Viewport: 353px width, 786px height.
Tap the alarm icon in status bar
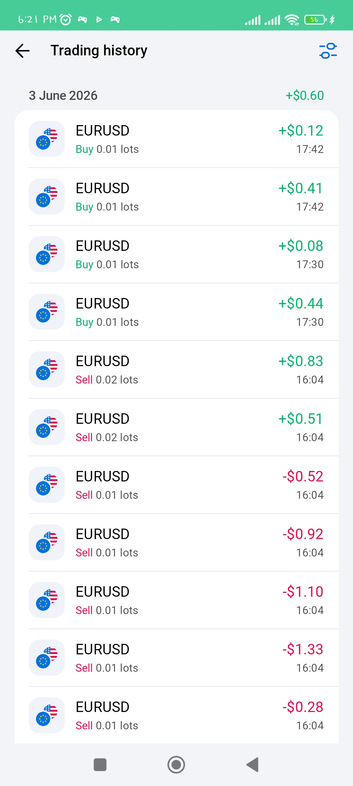(x=65, y=20)
